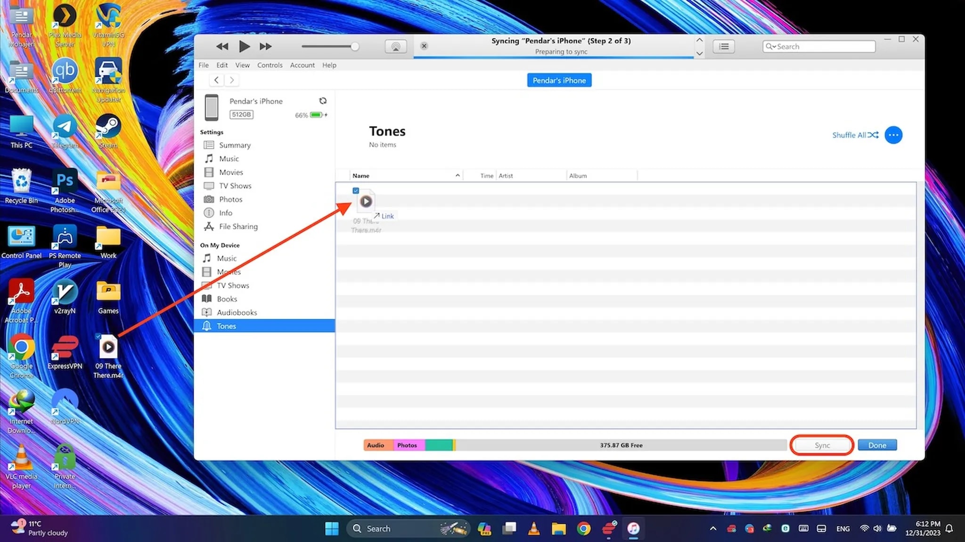Open the blue more options ellipsis button
Viewport: 965px width, 542px height.
coord(893,135)
